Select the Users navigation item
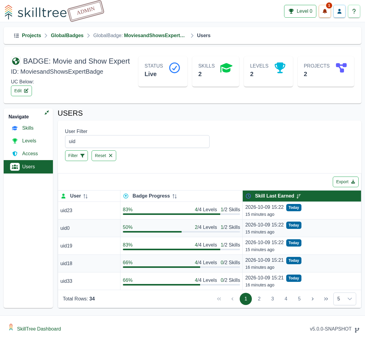The image size is (365, 340). (x=28, y=167)
